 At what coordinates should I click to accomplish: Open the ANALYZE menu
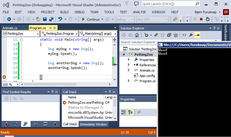click(x=139, y=12)
